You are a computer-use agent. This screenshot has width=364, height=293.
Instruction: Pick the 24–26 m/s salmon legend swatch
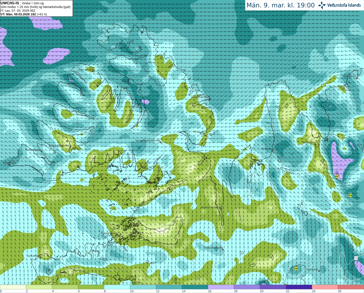pyautogui.click(x=325, y=287)
